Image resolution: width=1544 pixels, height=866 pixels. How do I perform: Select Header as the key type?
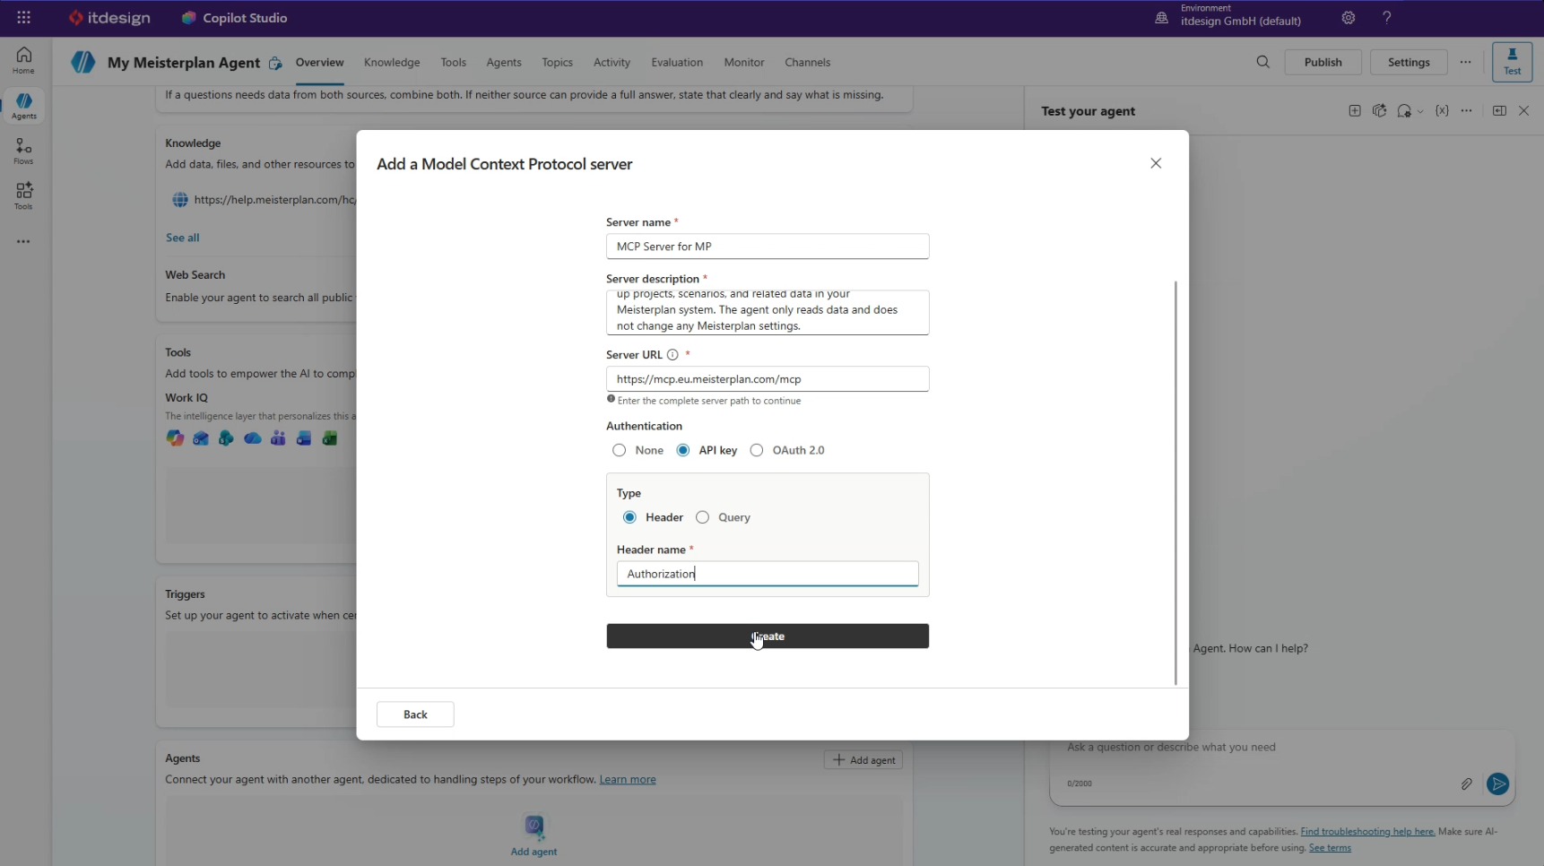629,517
